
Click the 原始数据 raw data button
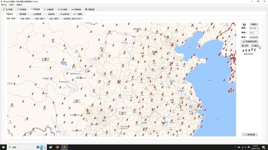[x=250, y=134]
